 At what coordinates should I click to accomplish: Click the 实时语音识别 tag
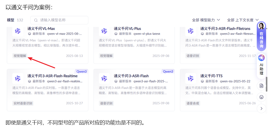click(x=23, y=103)
